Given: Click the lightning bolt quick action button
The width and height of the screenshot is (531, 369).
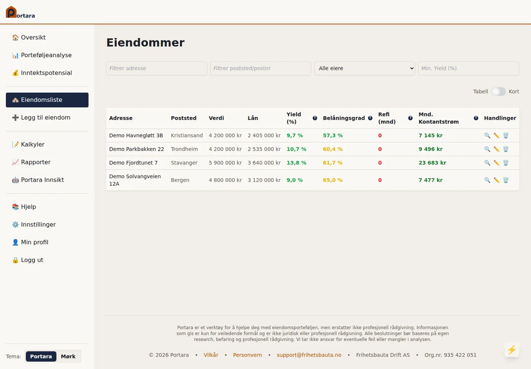Looking at the screenshot, I should coord(512,350).
